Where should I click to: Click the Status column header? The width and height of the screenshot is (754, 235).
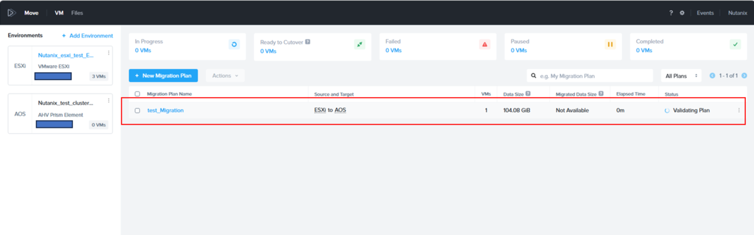672,94
